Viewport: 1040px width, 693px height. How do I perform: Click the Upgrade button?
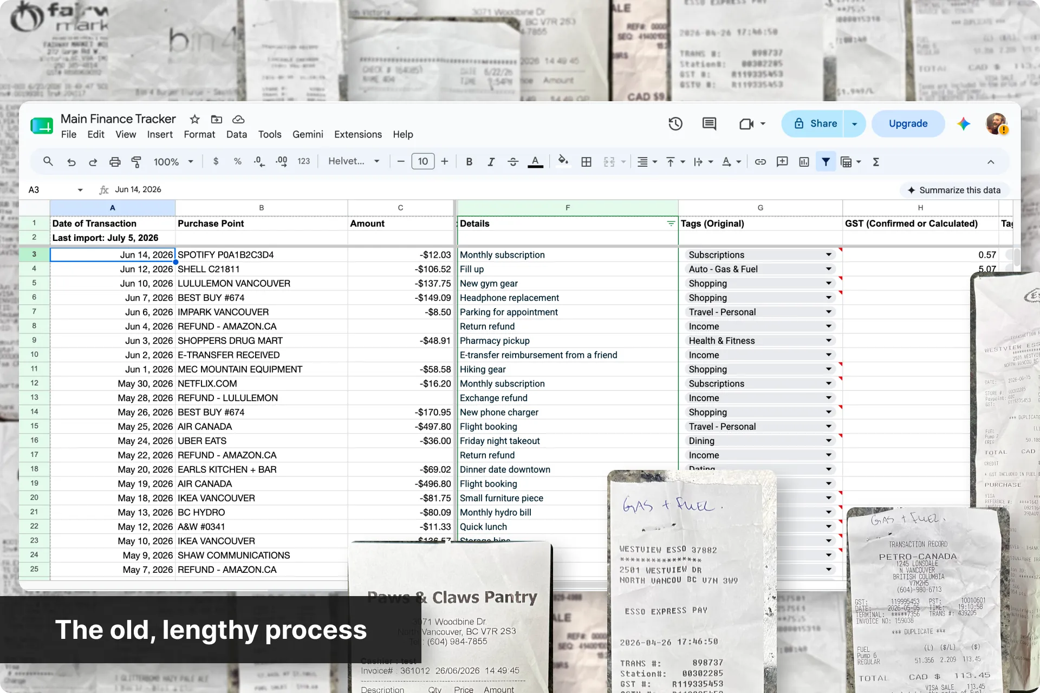(x=908, y=123)
